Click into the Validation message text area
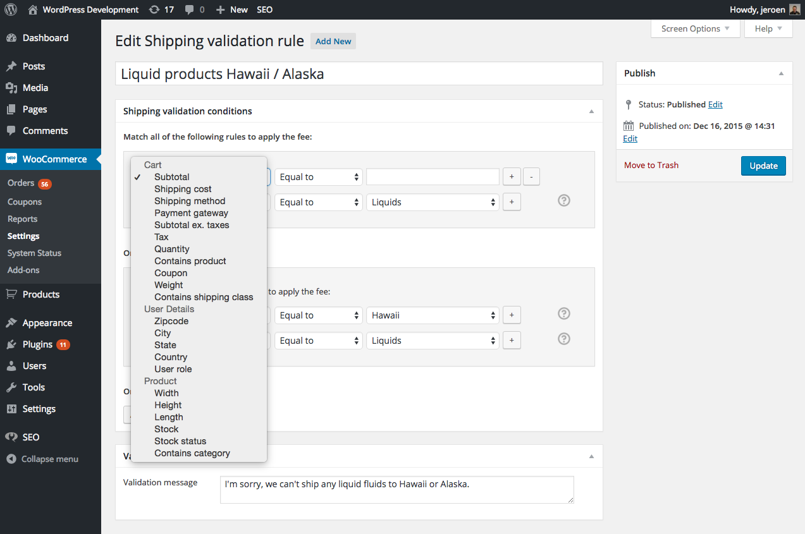The width and height of the screenshot is (805, 534). pos(396,490)
